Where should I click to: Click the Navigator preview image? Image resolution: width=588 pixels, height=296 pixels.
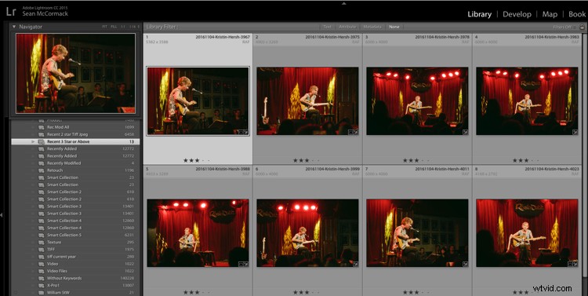75,73
